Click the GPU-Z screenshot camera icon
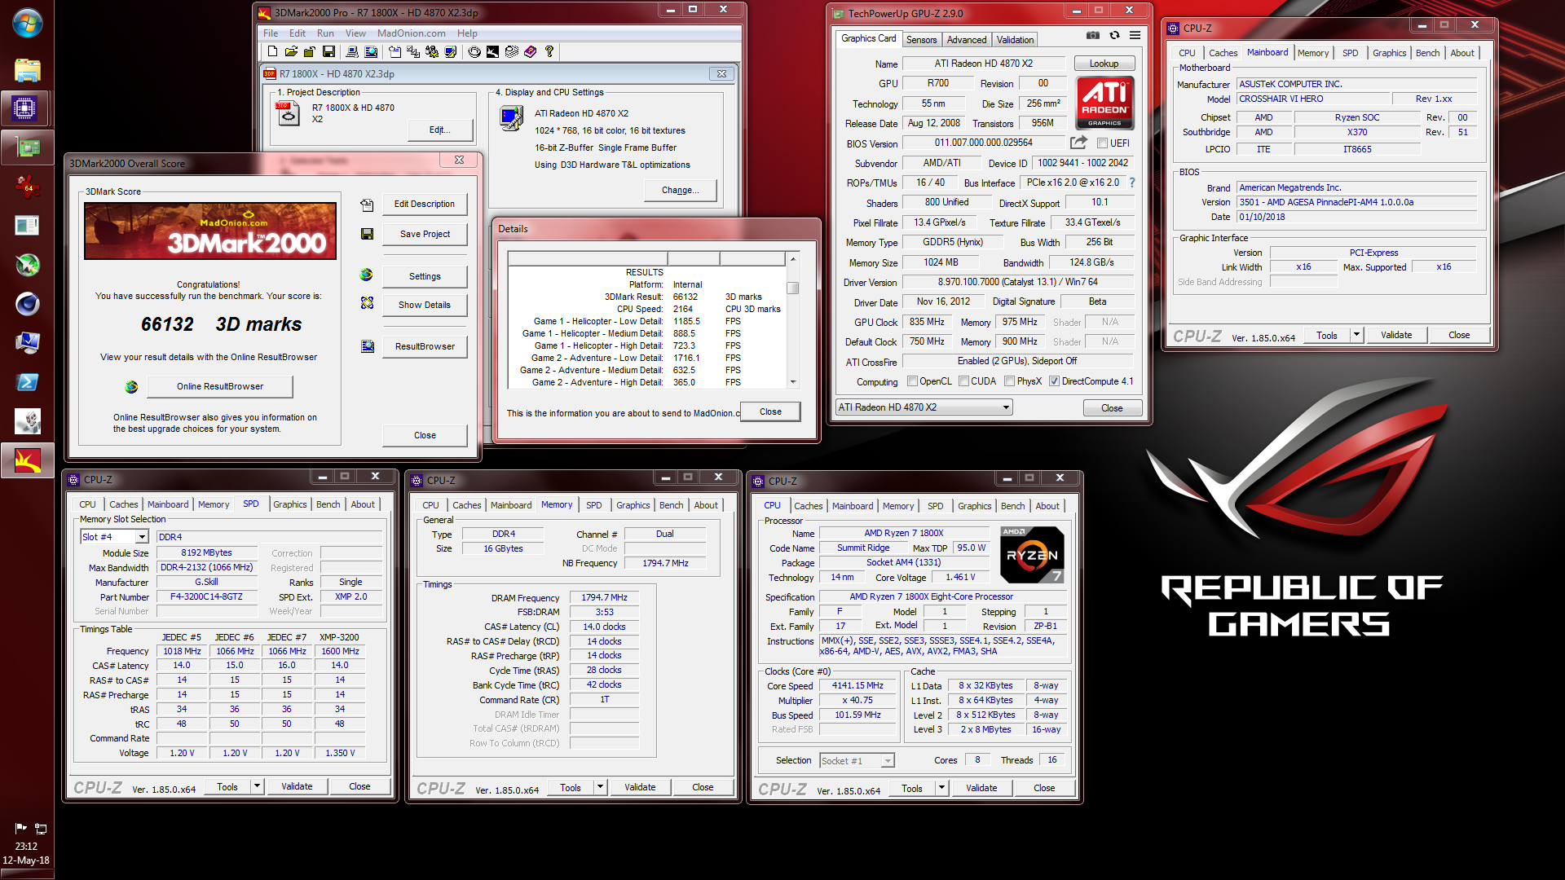This screenshot has height=880, width=1565. [1093, 35]
